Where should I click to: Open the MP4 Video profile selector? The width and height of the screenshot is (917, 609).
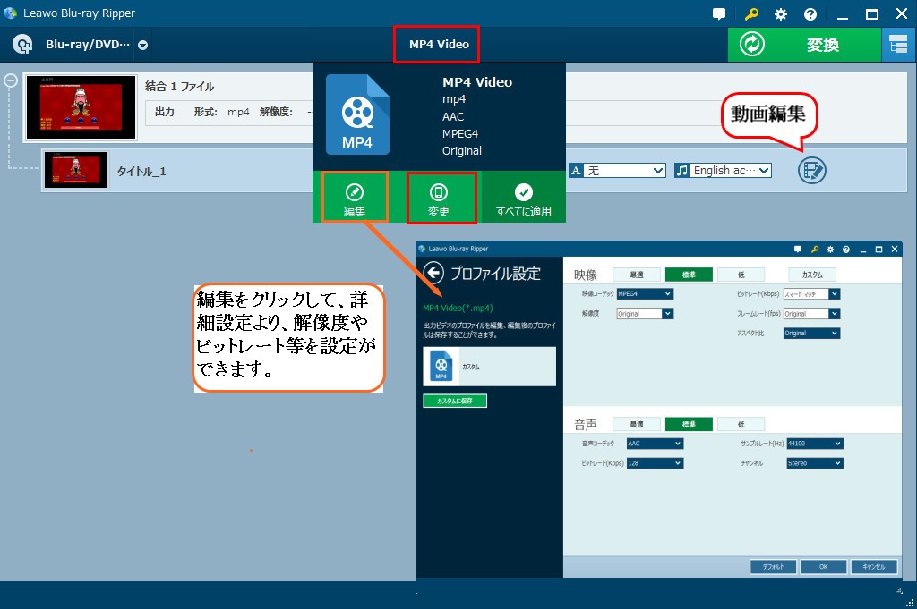tap(437, 44)
